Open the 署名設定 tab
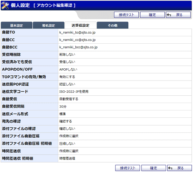This screenshot has height=172, width=193. point(49,25)
